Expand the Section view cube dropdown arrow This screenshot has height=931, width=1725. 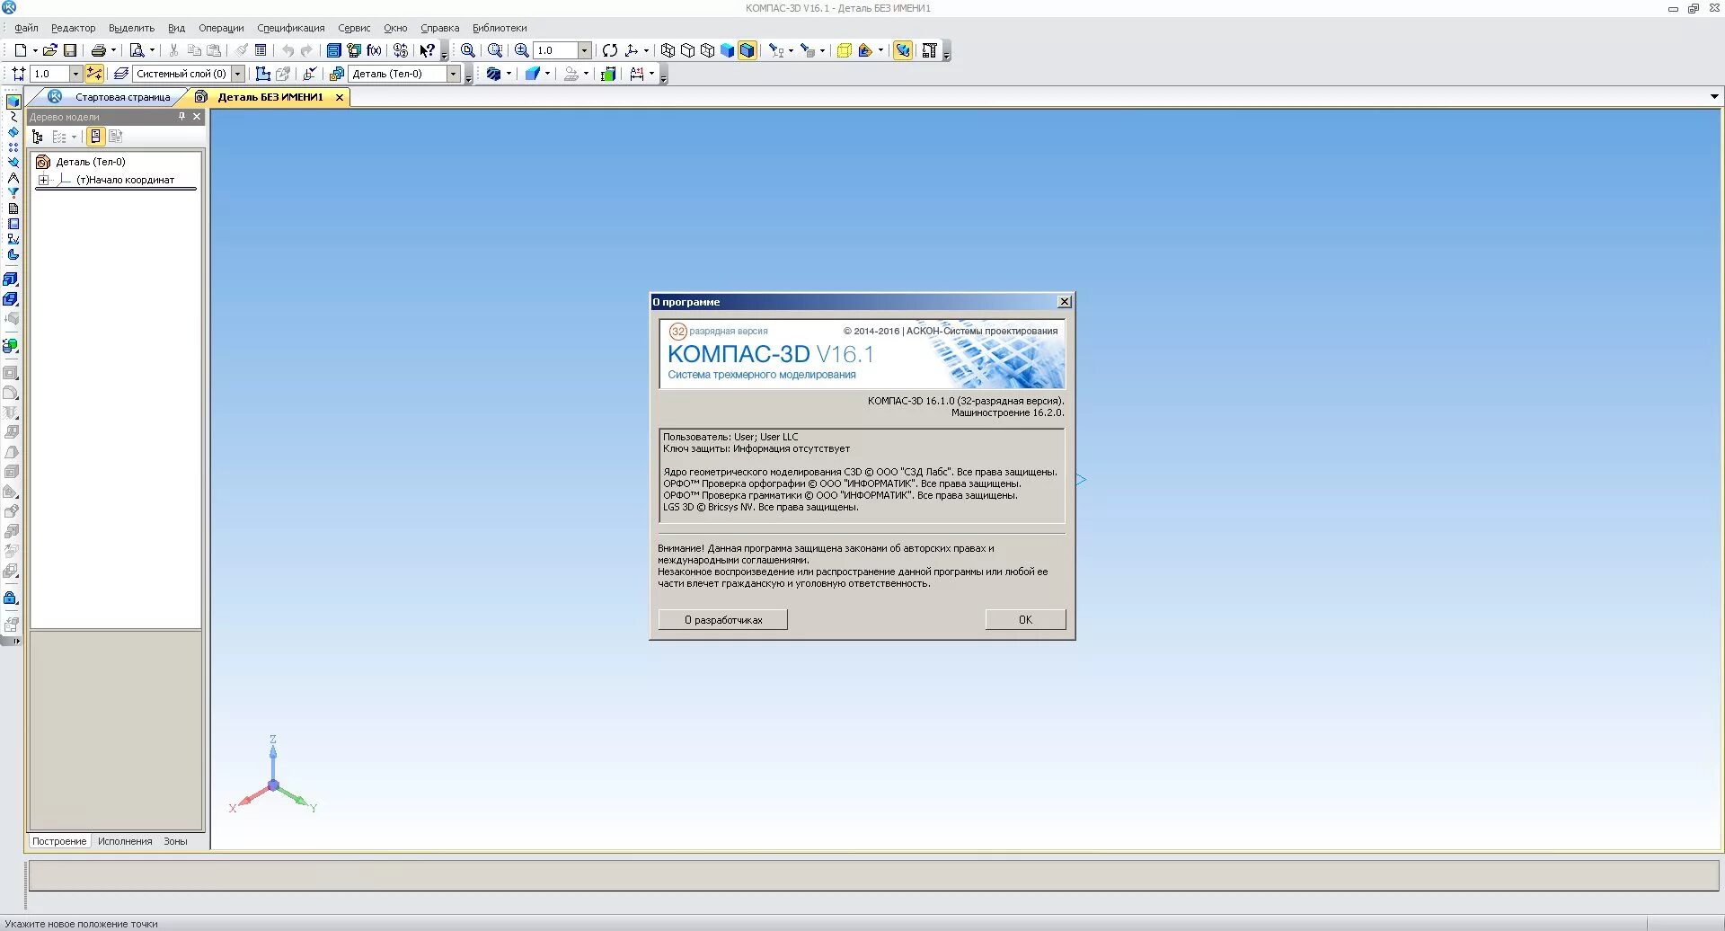click(509, 74)
